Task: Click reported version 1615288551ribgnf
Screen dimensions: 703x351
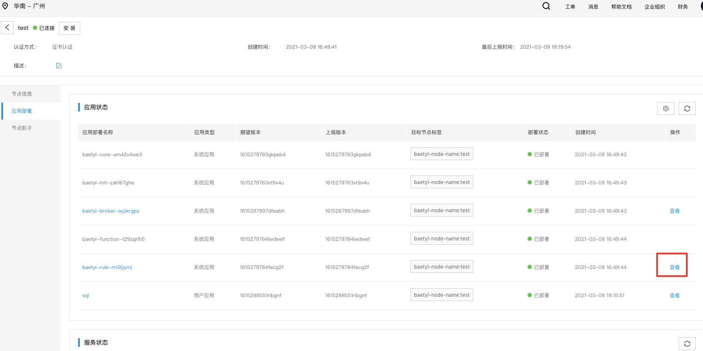Action: [346, 295]
